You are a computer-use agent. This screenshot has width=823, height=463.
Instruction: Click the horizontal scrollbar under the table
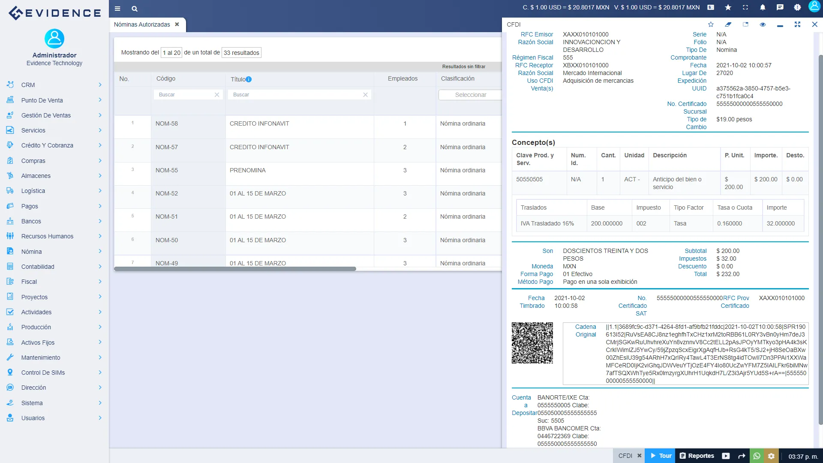235,269
